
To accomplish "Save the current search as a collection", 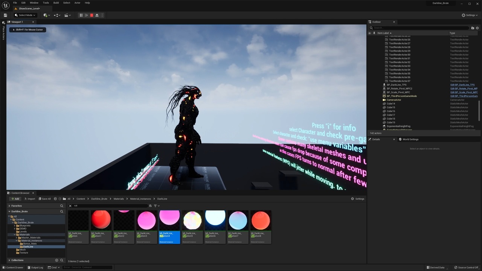I will [x=150, y=206].
